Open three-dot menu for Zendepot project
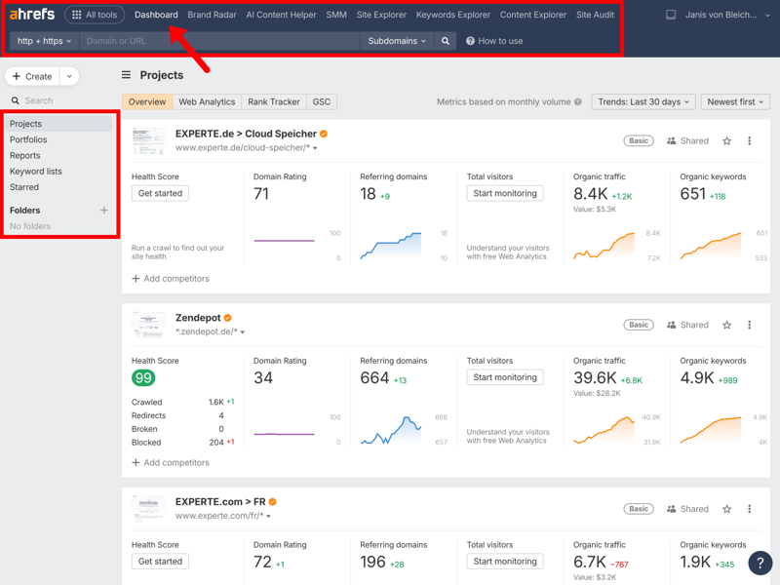The image size is (780, 585). (749, 326)
